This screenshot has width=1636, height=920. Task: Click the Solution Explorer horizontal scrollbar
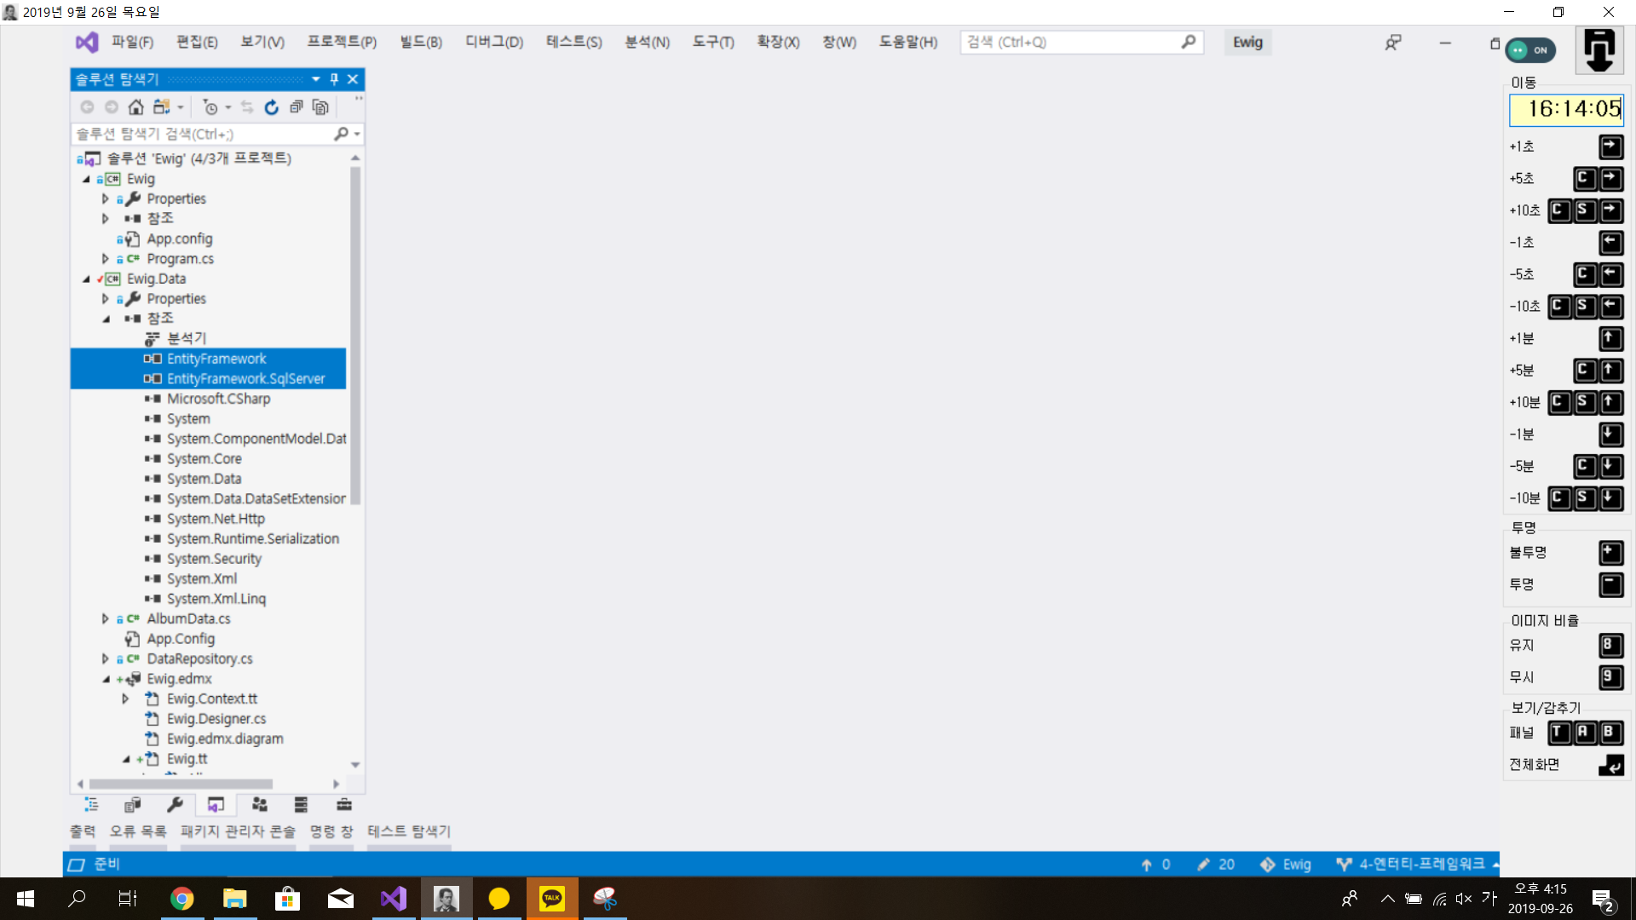pyautogui.click(x=181, y=784)
